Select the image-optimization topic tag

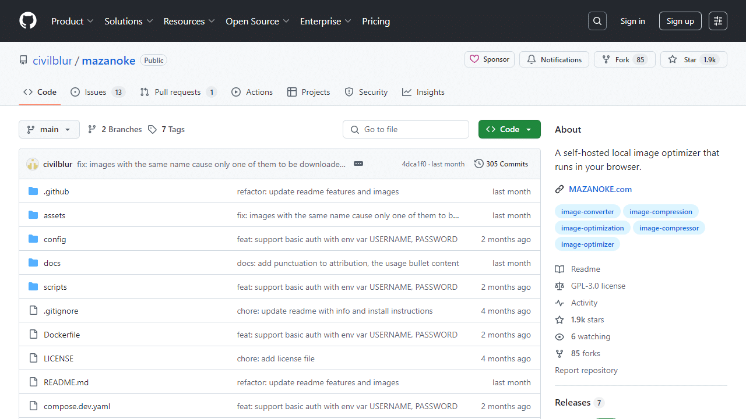(593, 228)
